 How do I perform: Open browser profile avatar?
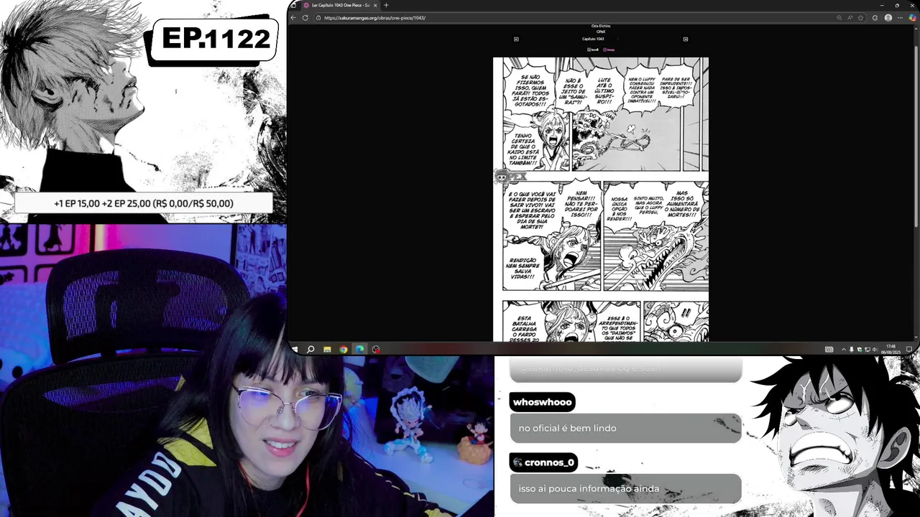click(888, 17)
